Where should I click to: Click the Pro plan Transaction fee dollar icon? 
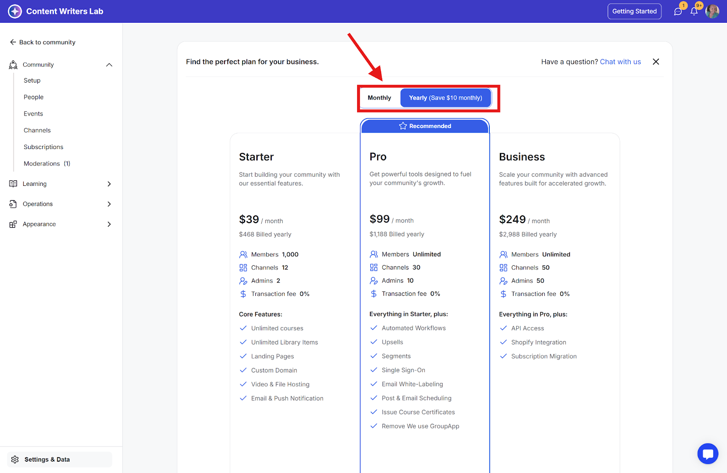[374, 294]
